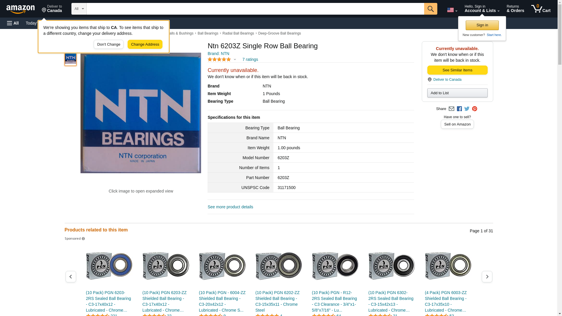
Task: Click the search magnifier button
Action: (x=430, y=9)
